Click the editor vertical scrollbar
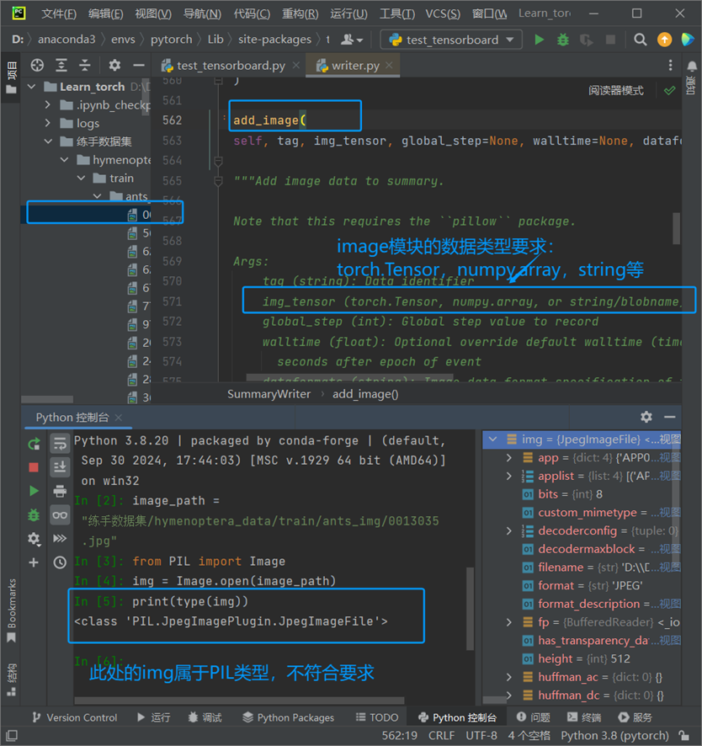This screenshot has width=702, height=746. tap(676, 227)
